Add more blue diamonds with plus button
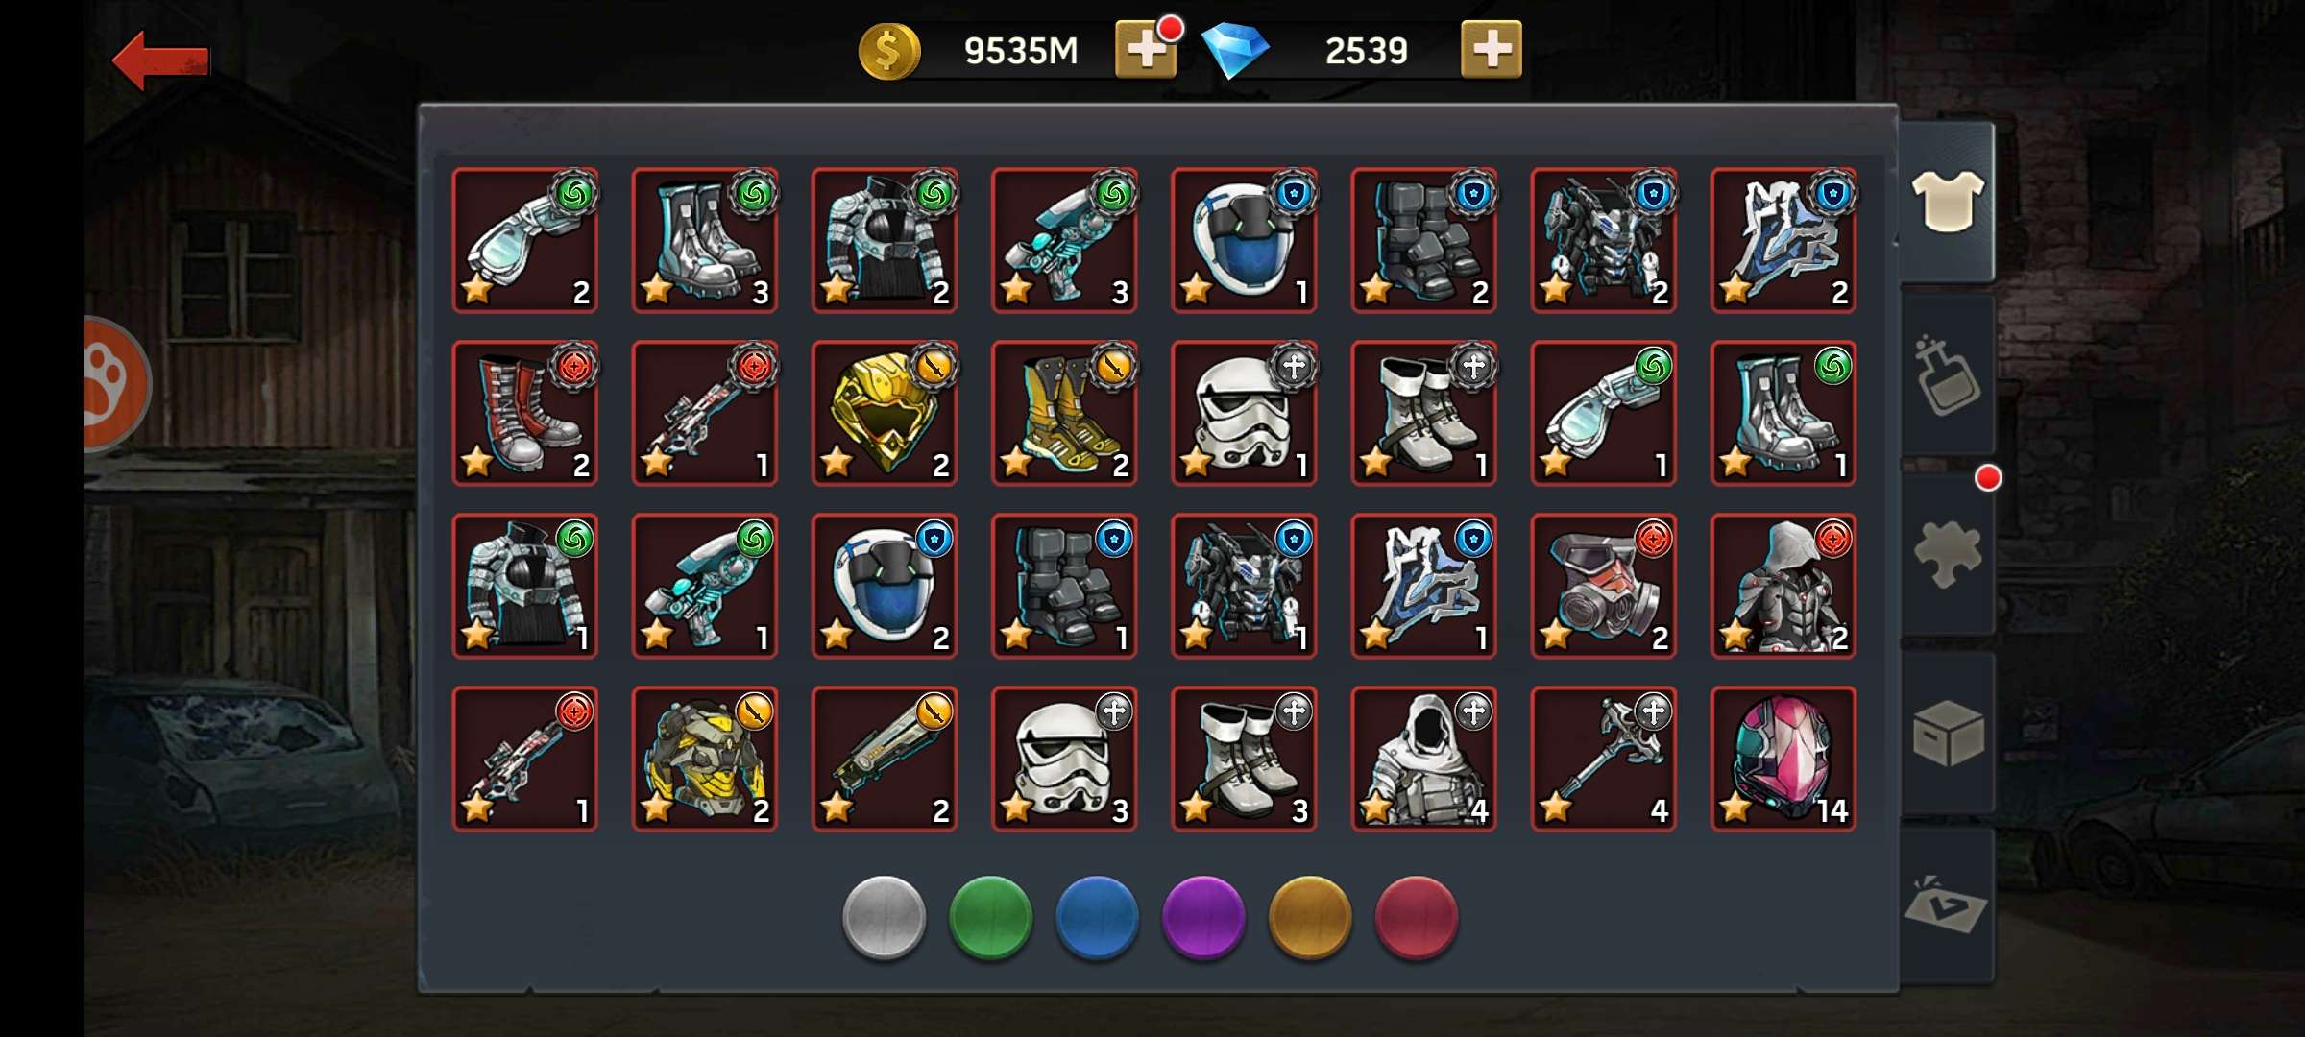 click(x=1491, y=50)
